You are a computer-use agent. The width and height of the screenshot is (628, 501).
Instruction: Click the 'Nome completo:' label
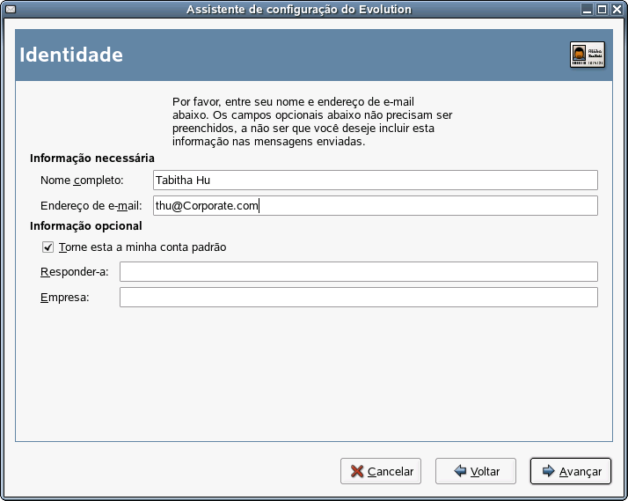[x=82, y=181]
